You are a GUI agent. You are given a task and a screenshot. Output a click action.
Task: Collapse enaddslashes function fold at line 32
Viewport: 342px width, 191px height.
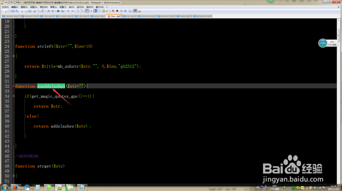click(14, 86)
